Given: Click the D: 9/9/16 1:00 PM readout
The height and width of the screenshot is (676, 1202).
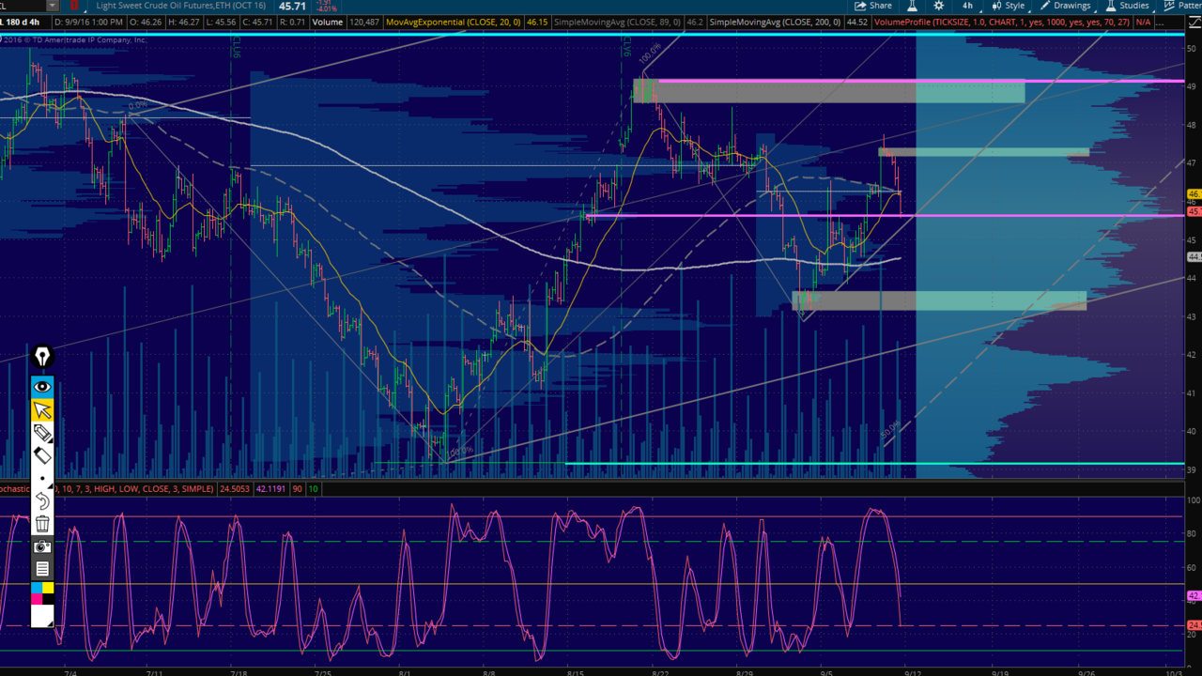Looking at the screenshot, I should coord(90,22).
